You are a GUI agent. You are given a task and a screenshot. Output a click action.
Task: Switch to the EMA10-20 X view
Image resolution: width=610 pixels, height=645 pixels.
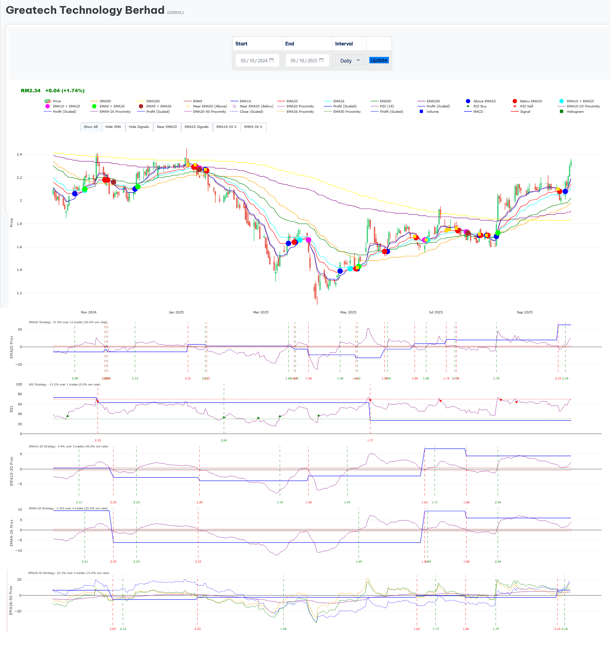(227, 127)
